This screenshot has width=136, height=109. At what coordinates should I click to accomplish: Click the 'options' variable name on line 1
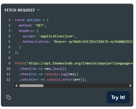[x=34, y=20]
